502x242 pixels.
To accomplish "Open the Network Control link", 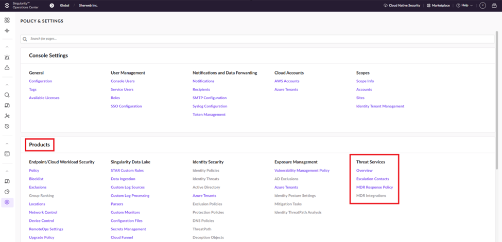I will (43, 212).
